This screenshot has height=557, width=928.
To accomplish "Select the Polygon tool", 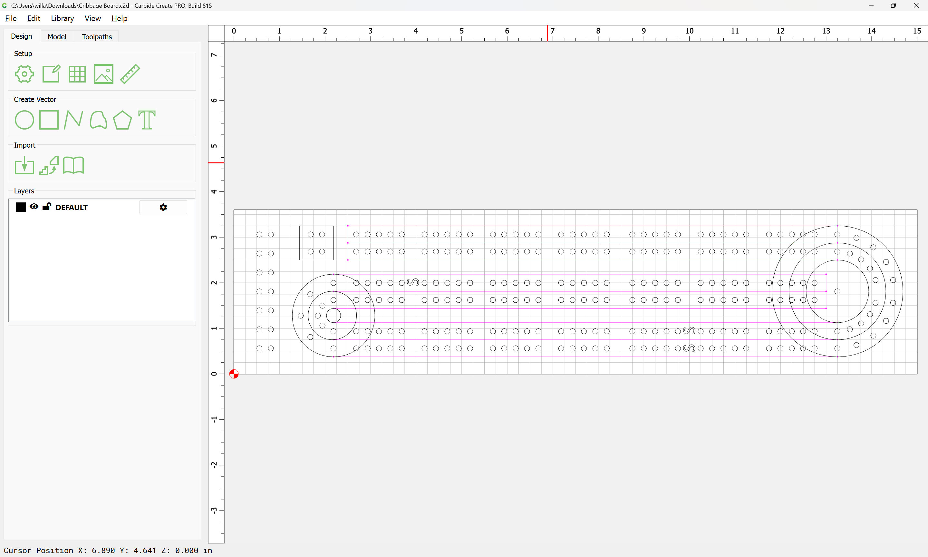I will tap(122, 120).
